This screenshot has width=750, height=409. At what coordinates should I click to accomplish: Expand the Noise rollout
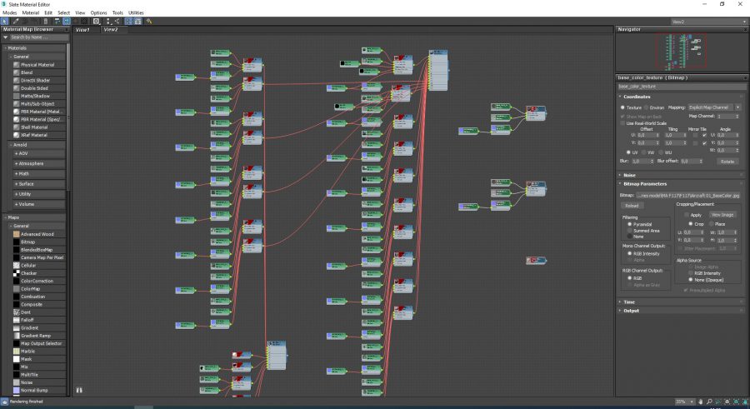pos(629,175)
